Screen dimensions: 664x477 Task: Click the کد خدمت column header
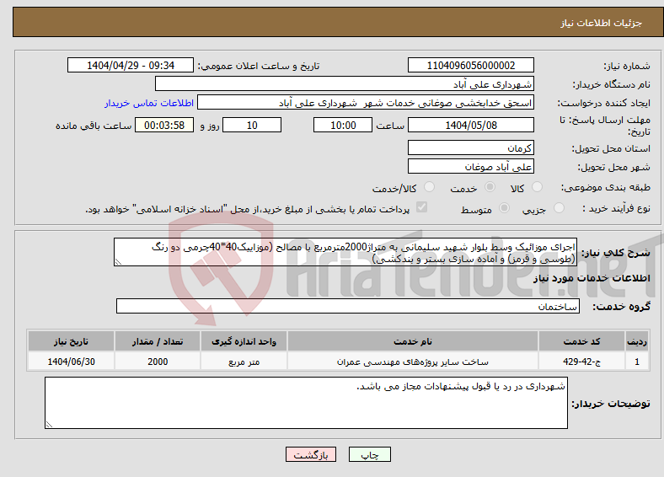pos(582,341)
